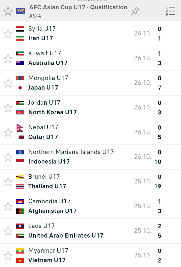The height and width of the screenshot is (267, 181).
Task: Select the Thailand U17 19 score
Action: [x=158, y=186]
